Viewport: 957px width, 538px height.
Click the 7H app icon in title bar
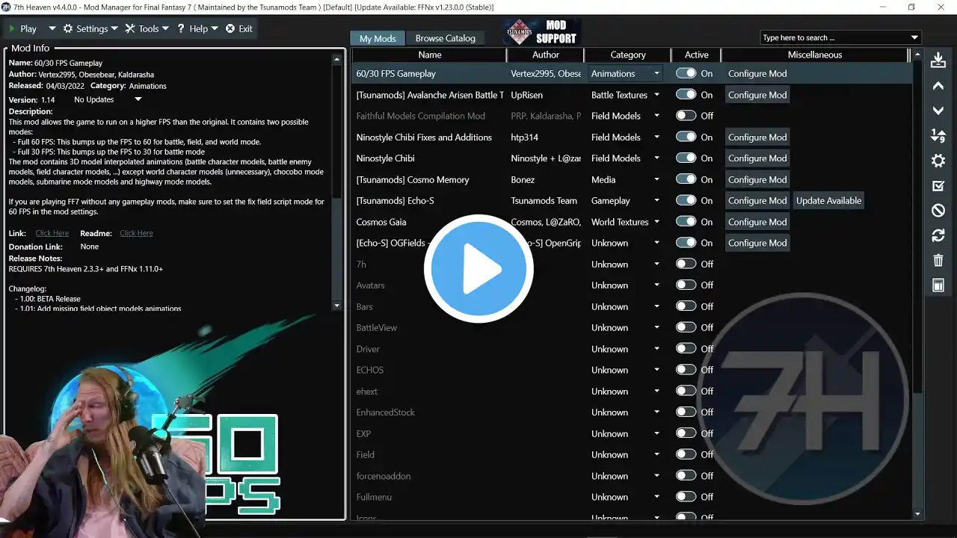point(7,7)
